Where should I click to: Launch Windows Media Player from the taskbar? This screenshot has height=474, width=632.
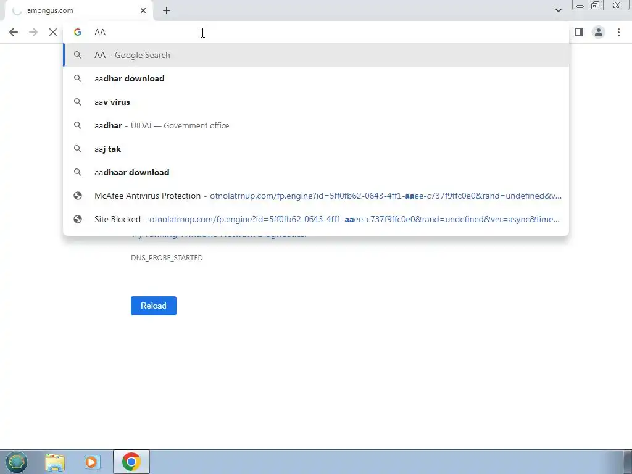[x=93, y=462]
